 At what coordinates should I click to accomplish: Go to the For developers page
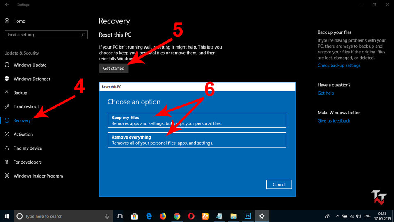tap(27, 162)
